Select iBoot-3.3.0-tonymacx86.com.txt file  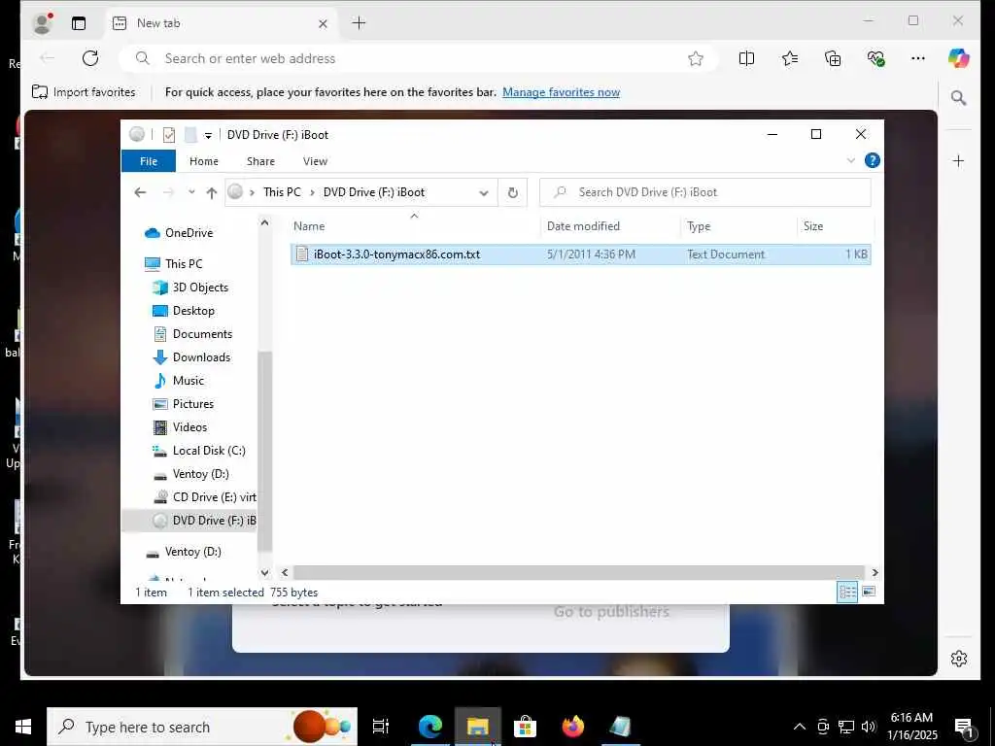[580, 254]
